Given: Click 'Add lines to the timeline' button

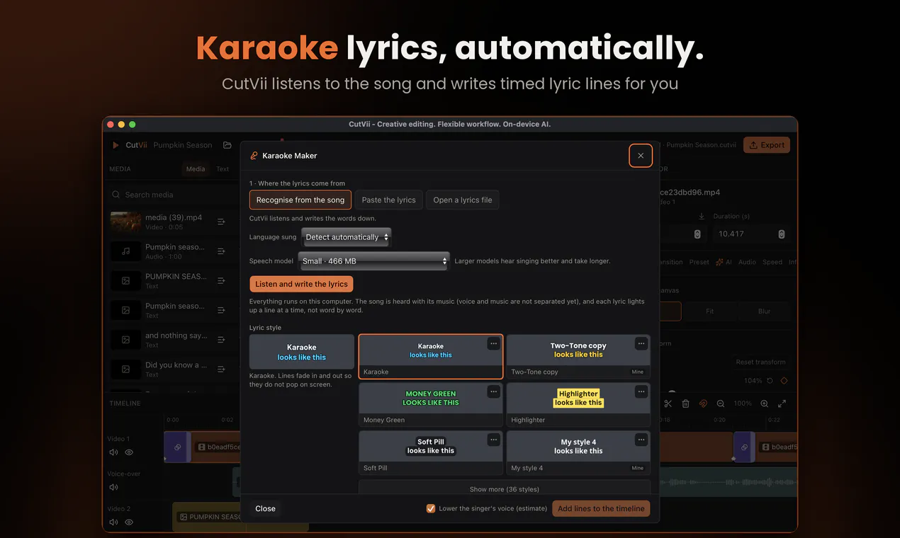Looking at the screenshot, I should 601,508.
